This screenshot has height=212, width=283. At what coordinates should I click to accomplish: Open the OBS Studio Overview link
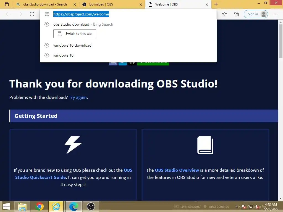tap(177, 170)
